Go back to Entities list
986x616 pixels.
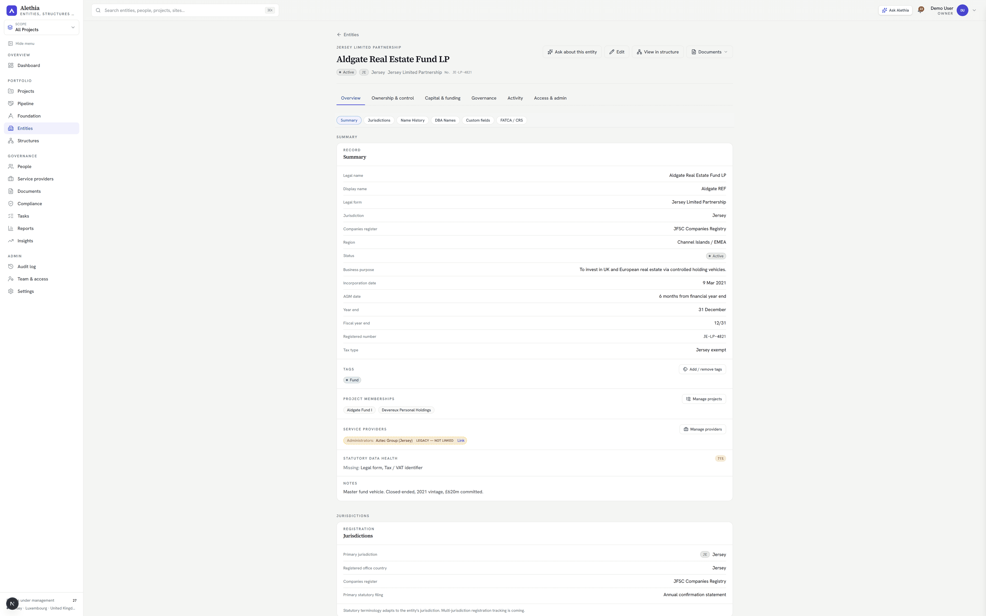[x=348, y=35]
